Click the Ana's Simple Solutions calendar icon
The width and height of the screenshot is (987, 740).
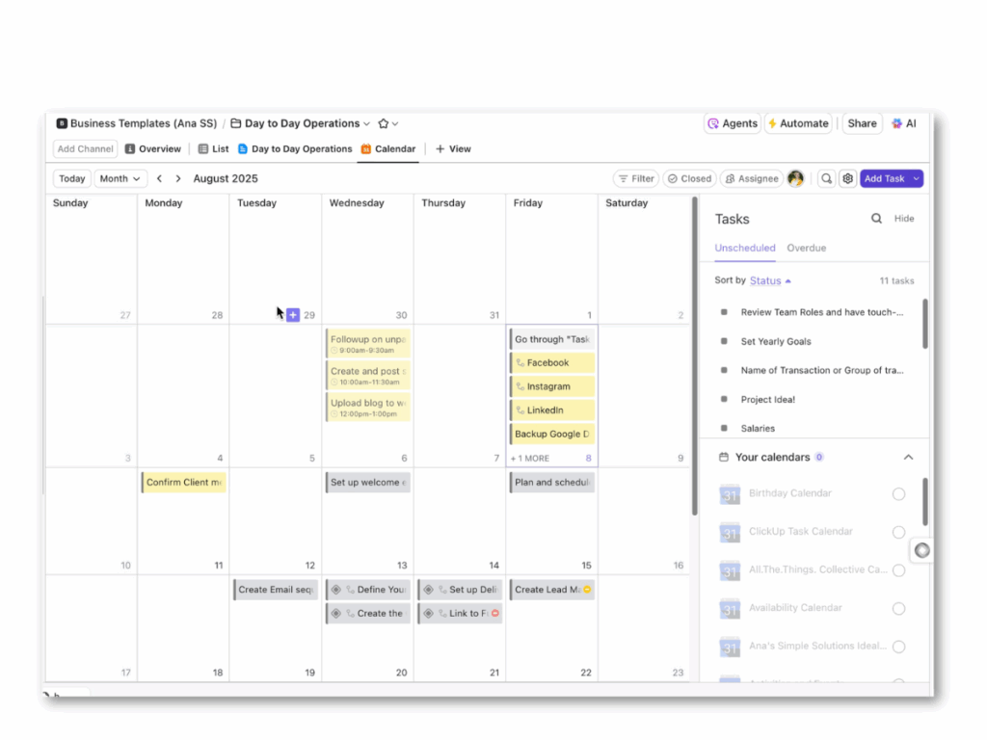[x=730, y=647]
